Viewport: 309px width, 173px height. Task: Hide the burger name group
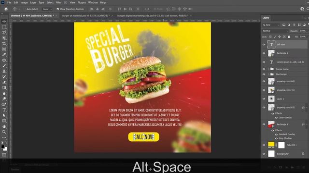click(264, 69)
